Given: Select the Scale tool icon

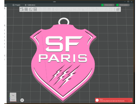Looking at the screenshot, I should pyautogui.click(x=65, y=9).
